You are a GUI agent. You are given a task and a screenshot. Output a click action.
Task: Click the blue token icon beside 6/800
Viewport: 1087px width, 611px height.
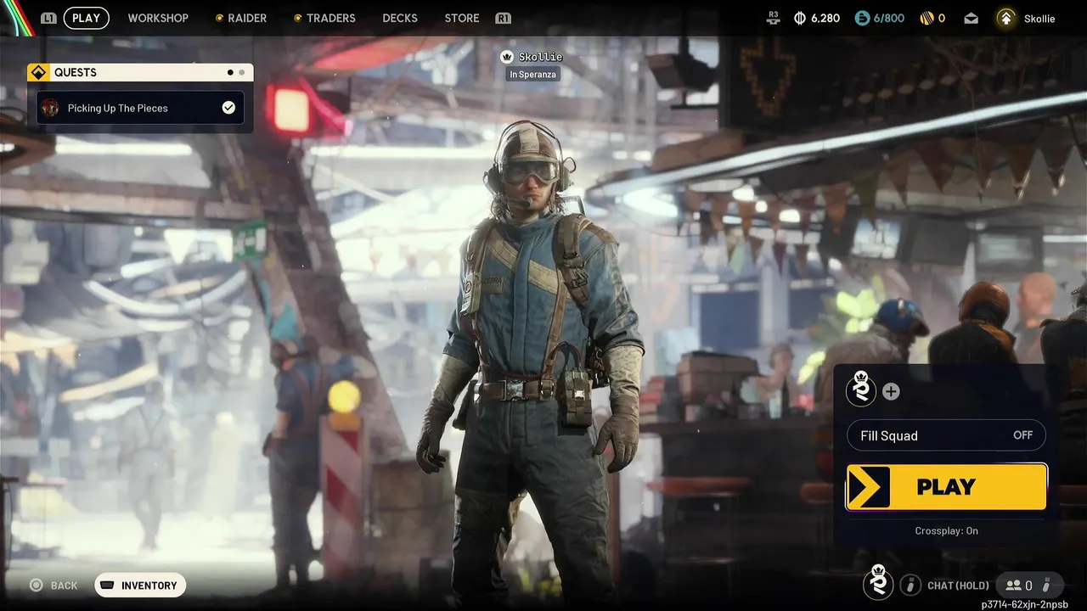point(862,18)
